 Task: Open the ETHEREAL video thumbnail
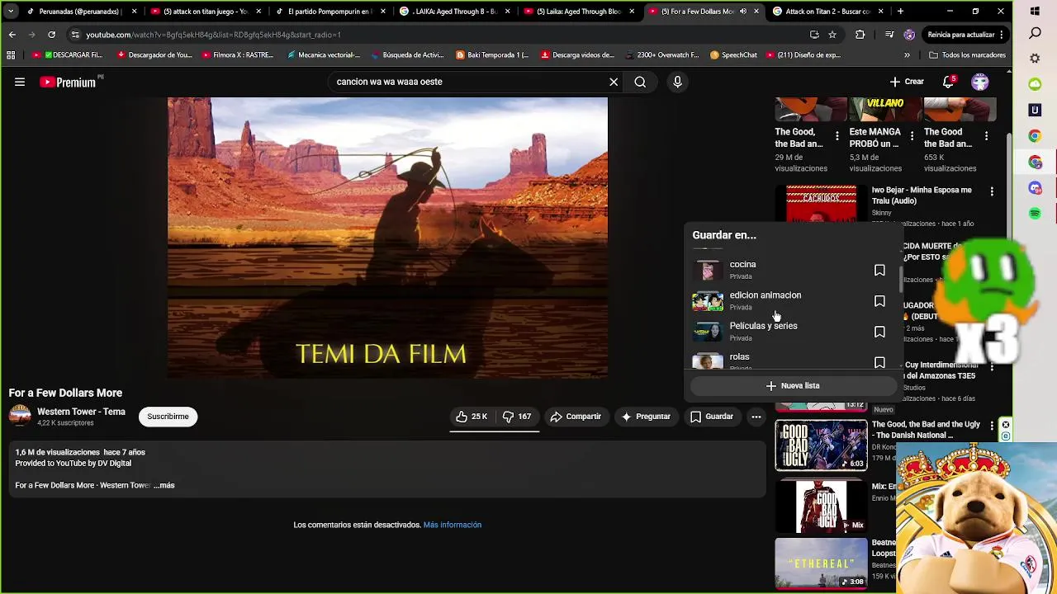click(821, 563)
